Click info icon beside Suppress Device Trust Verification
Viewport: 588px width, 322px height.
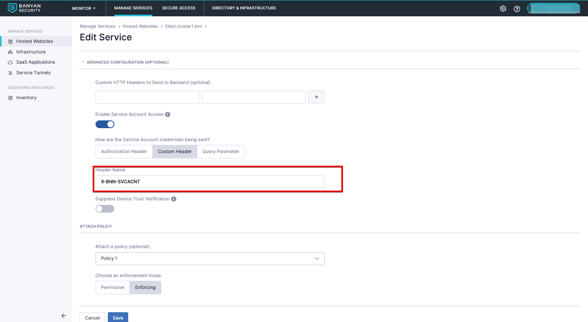coord(174,199)
